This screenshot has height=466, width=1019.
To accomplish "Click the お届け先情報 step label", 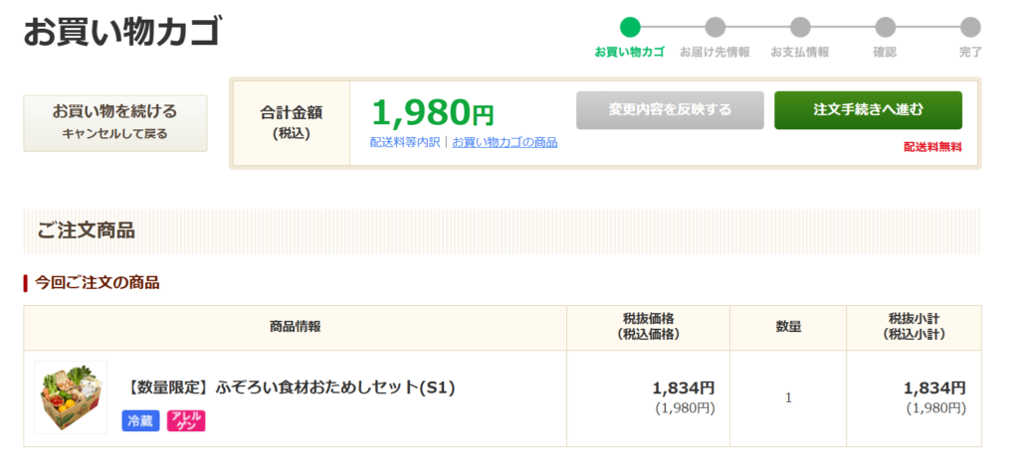I will tap(714, 52).
